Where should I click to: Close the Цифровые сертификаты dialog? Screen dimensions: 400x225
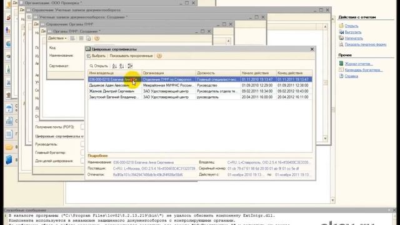coord(312,49)
